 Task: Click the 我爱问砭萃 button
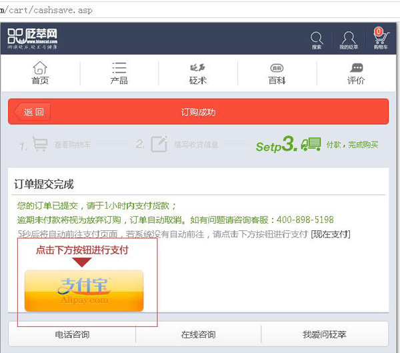click(x=324, y=334)
